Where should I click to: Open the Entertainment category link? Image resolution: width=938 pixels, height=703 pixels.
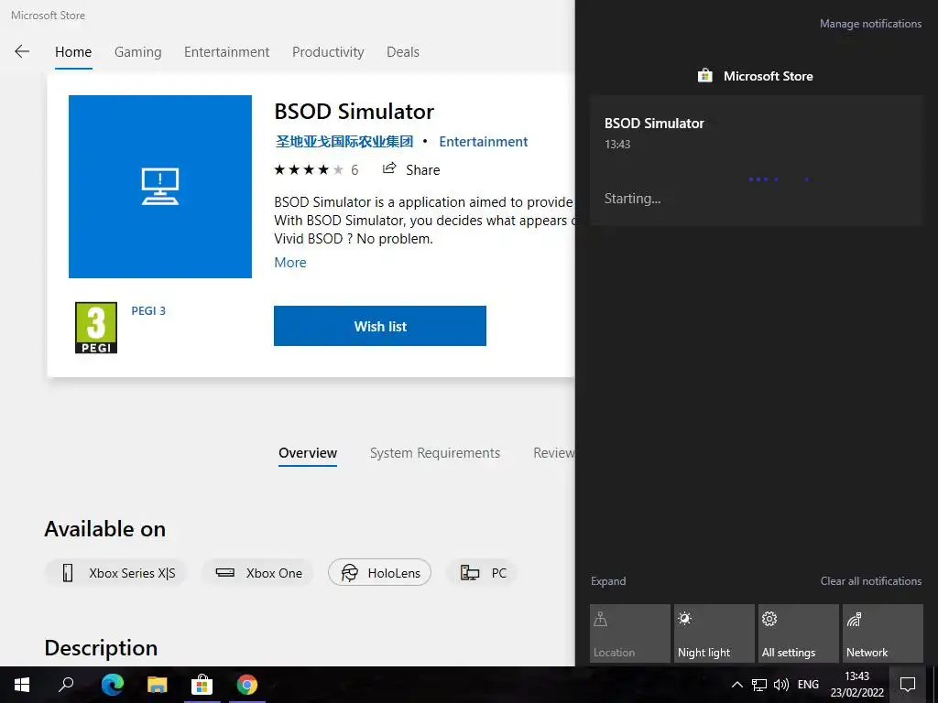[484, 142]
